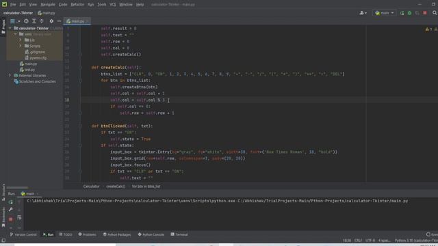The height and width of the screenshot is (246, 438).
Task: Click the soft-wrap icon in Run panel
Action: click(19, 217)
